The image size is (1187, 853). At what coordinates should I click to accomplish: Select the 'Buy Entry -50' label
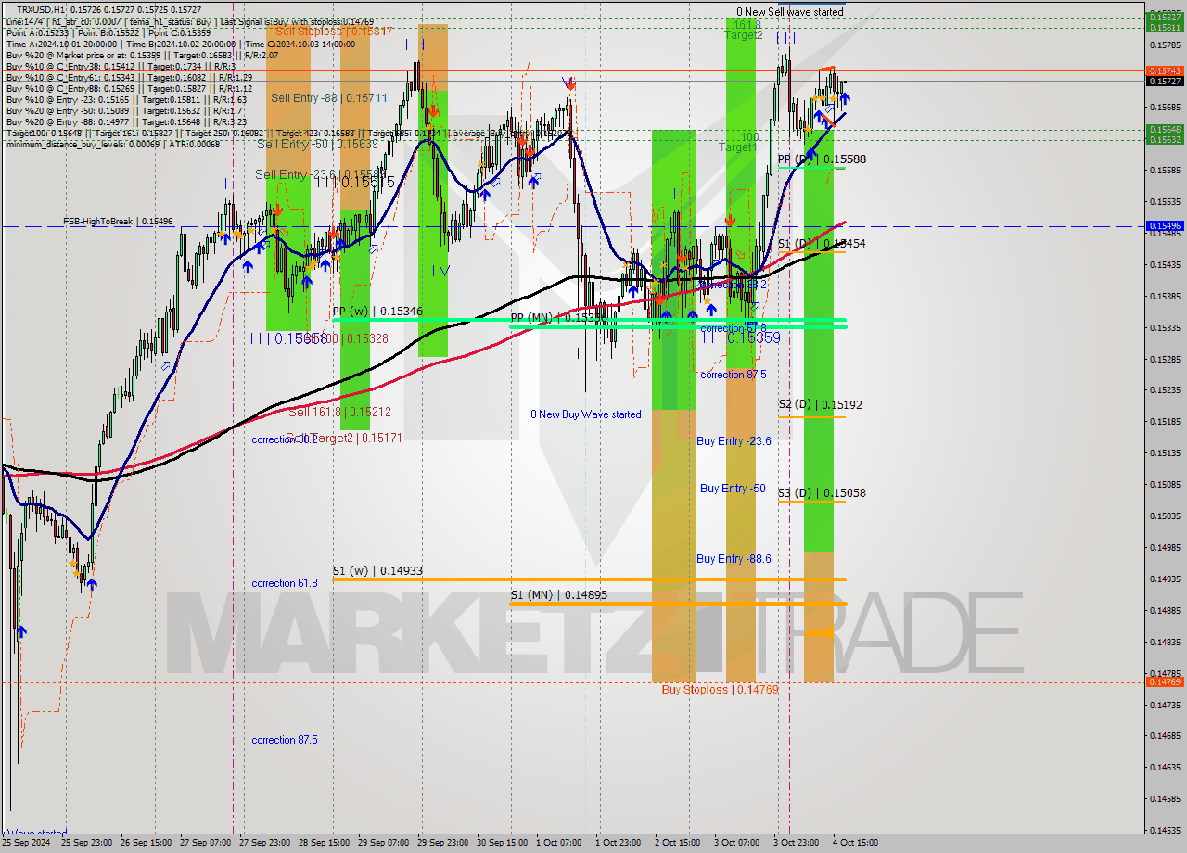(733, 489)
